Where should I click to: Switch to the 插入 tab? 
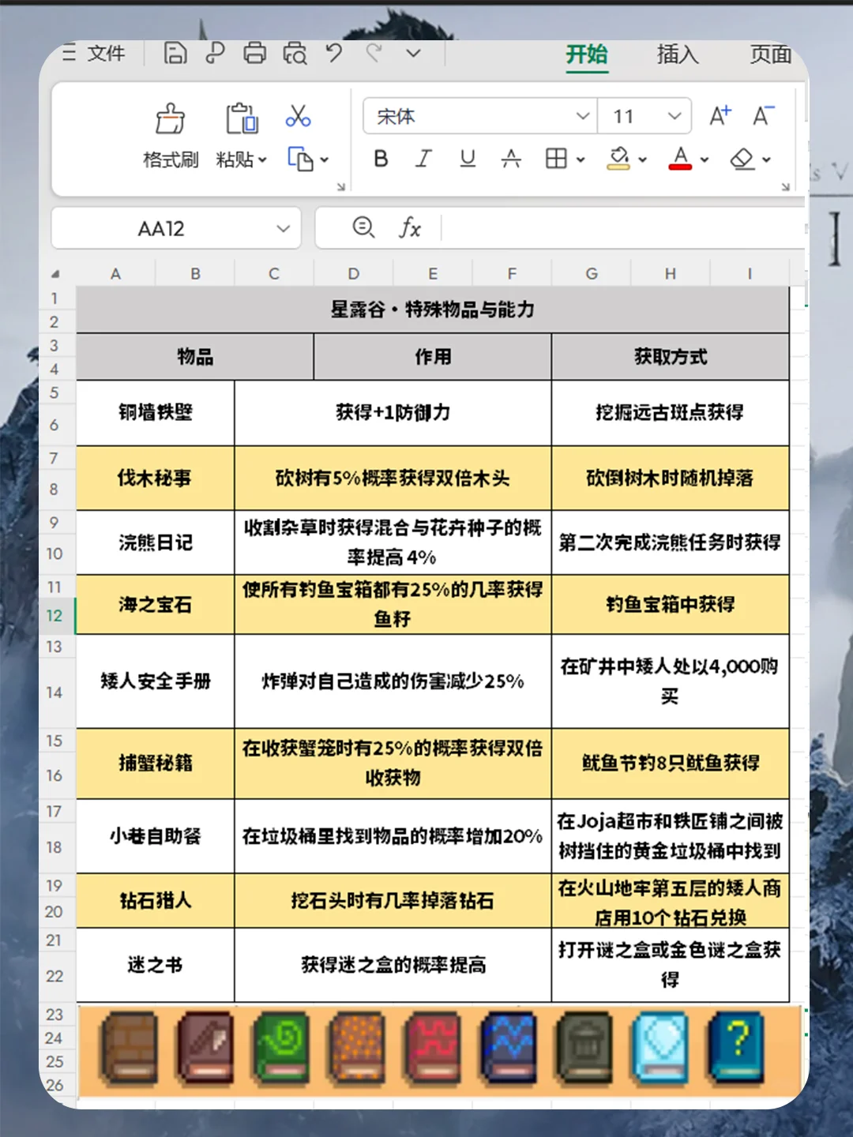tap(678, 54)
